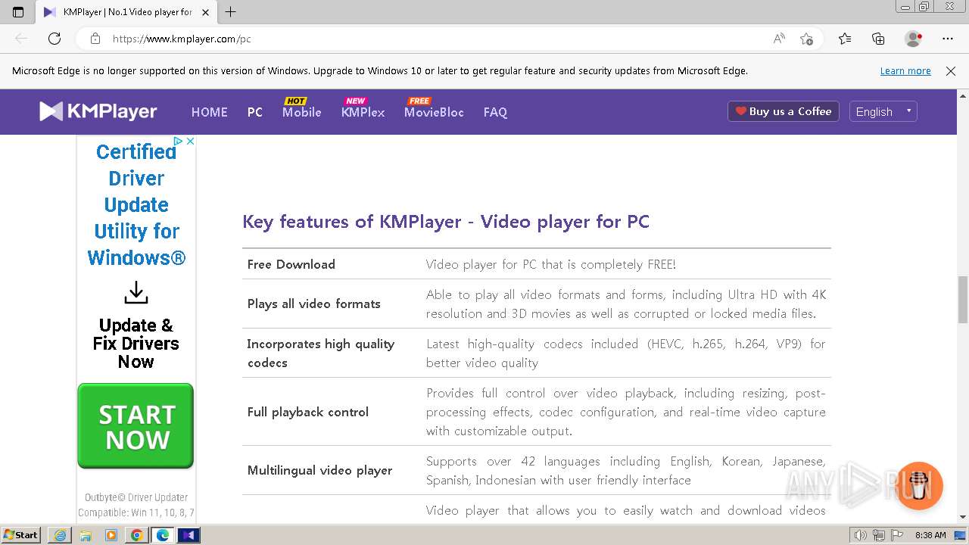Image resolution: width=969 pixels, height=545 pixels.
Task: Open browser Collections
Action: pyautogui.click(x=878, y=39)
